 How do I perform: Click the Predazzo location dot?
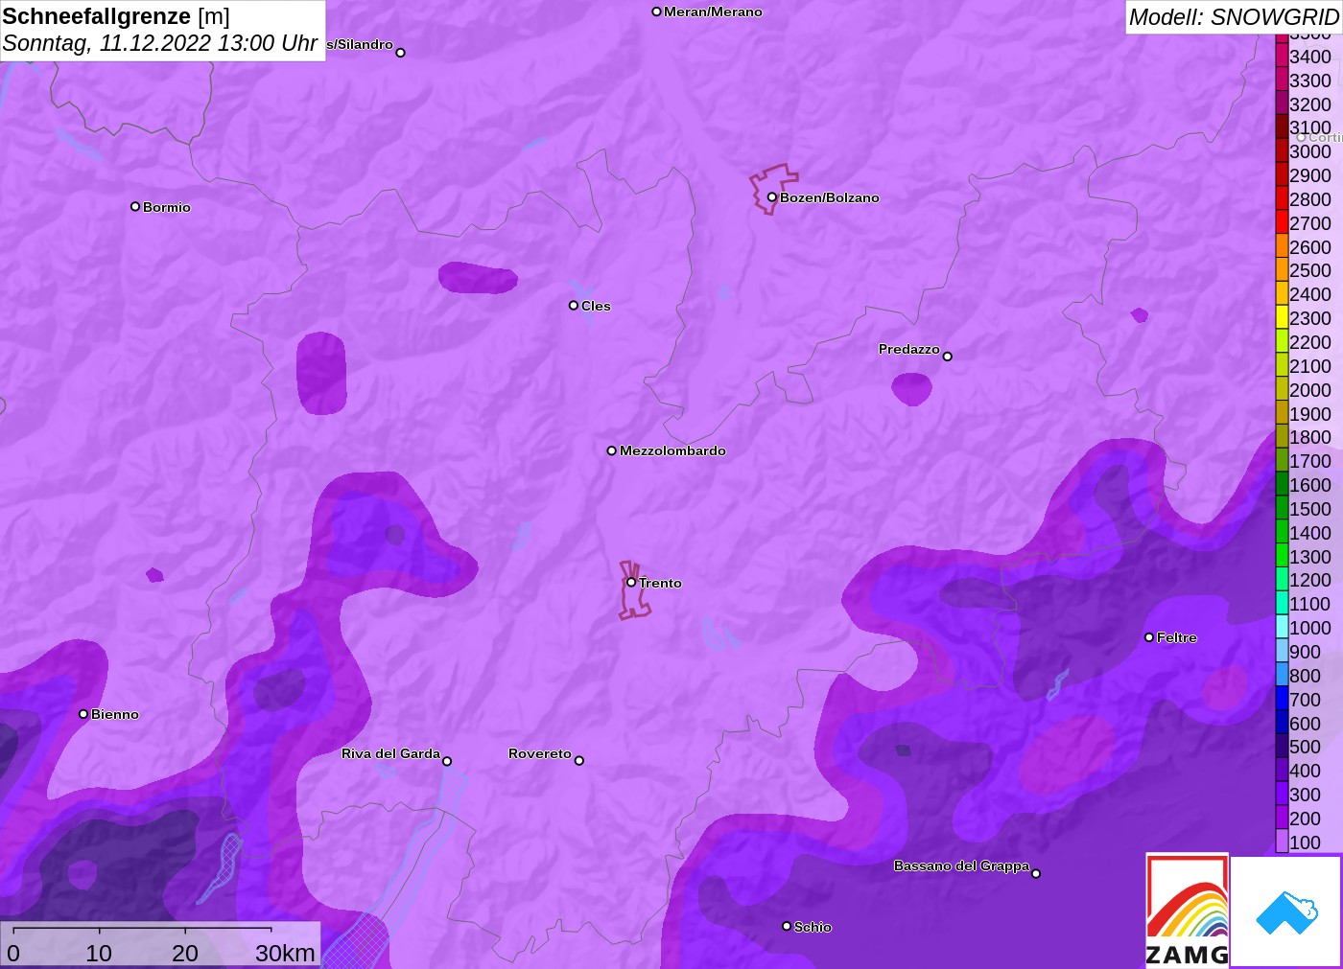[x=948, y=356]
